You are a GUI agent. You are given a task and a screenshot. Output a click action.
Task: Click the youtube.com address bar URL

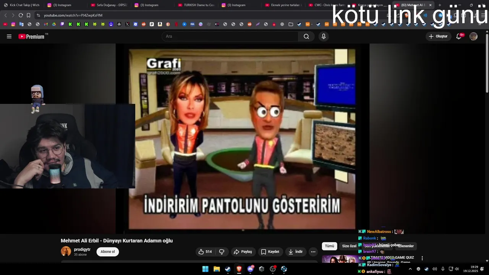coord(73,15)
